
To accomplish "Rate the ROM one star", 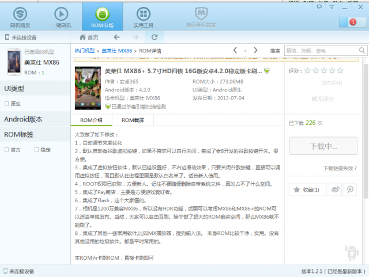I will click(x=307, y=70).
